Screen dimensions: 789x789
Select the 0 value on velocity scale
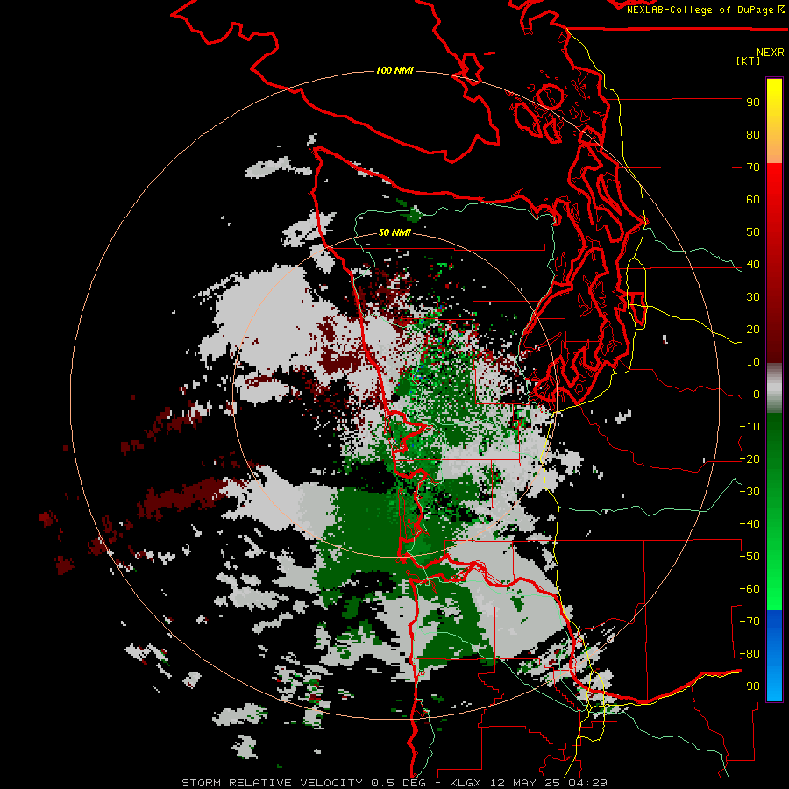pos(757,394)
